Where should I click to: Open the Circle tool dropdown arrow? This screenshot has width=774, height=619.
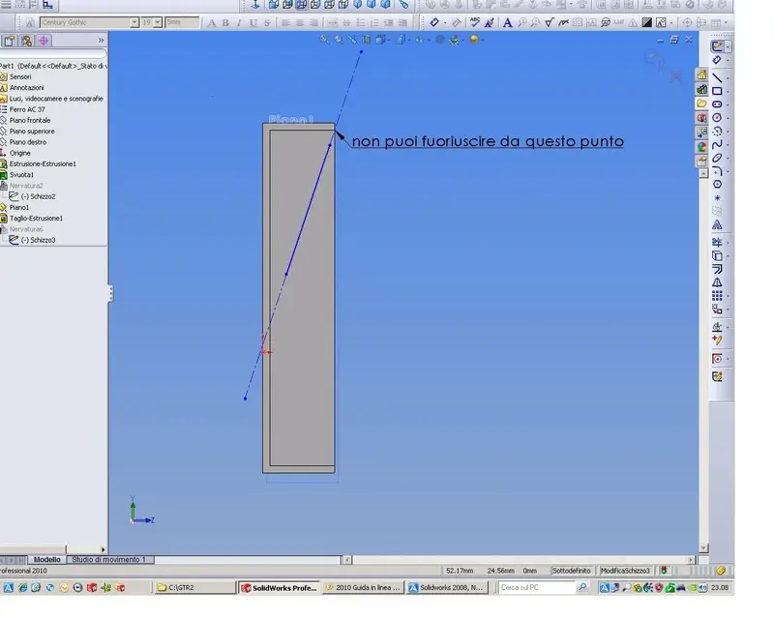pos(729,118)
